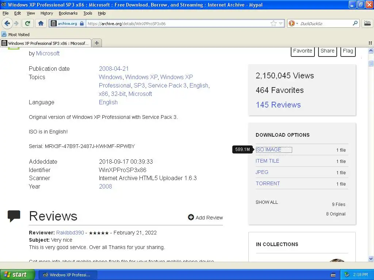Click the search magnifier icon
This screenshot has height=280, width=374.
point(355,23)
